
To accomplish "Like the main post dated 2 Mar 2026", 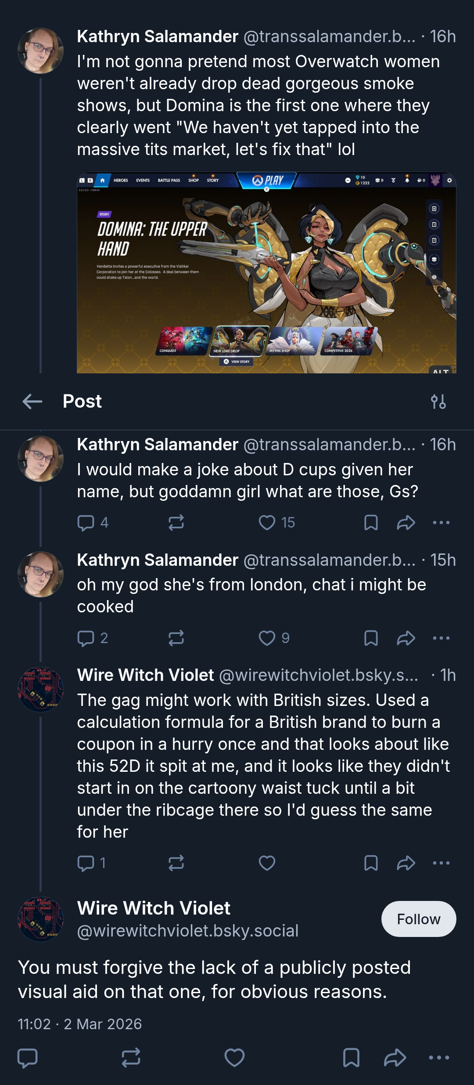I will point(234,1057).
